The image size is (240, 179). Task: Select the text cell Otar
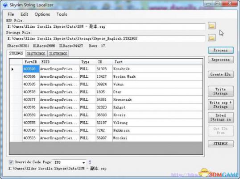[x=157, y=92]
